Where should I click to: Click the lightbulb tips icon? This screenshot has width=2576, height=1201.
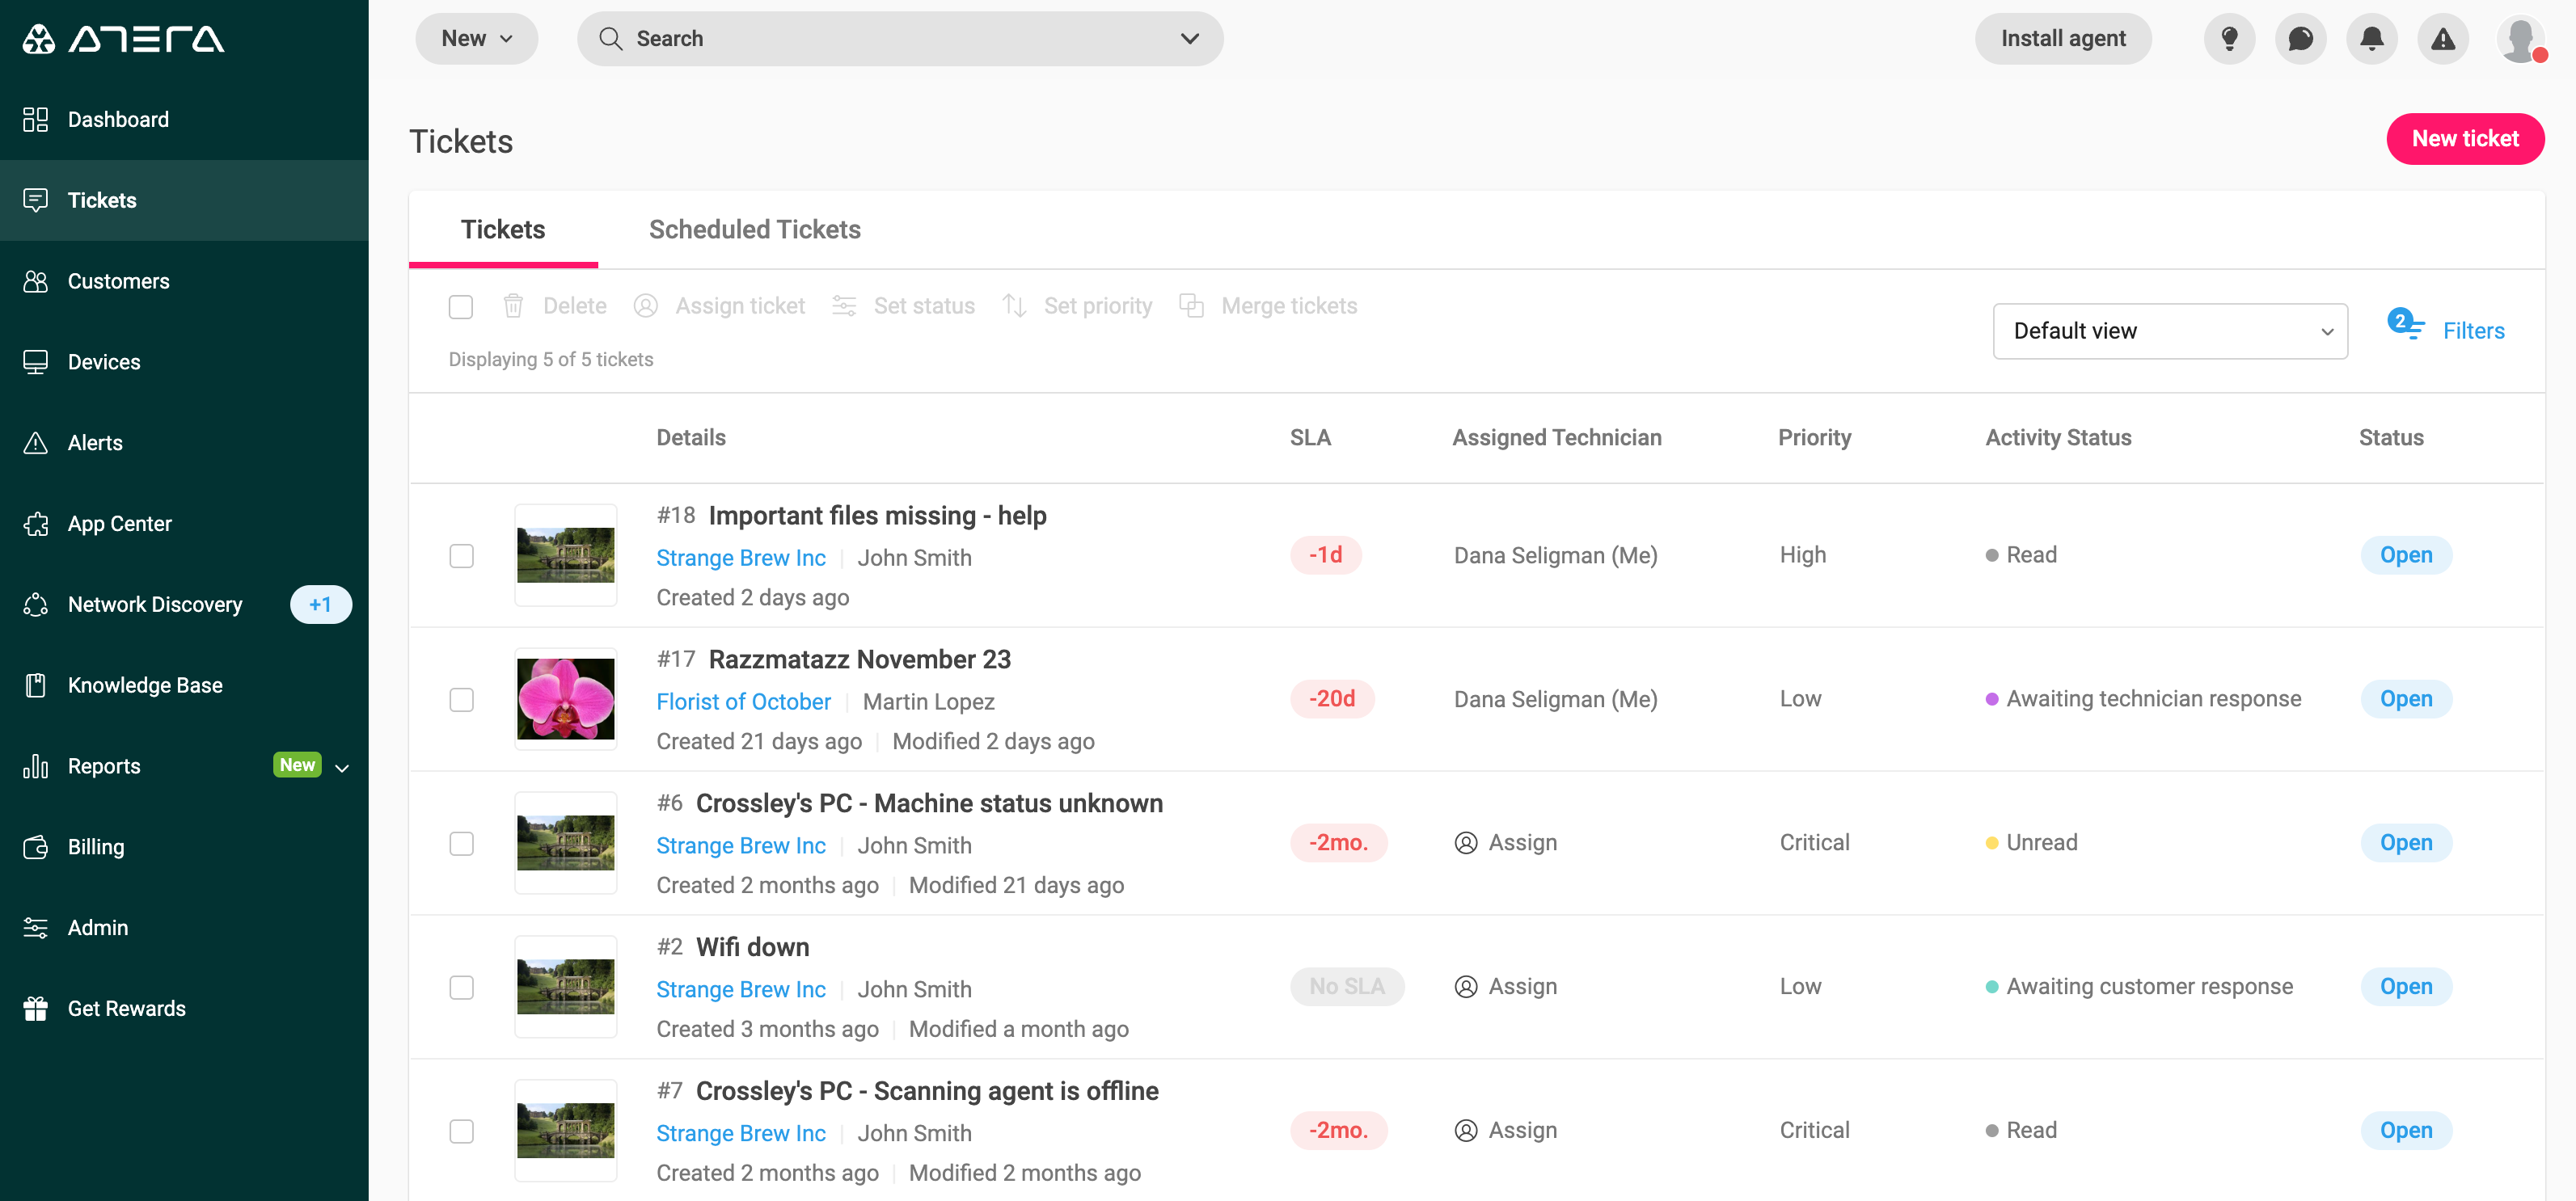(2229, 39)
